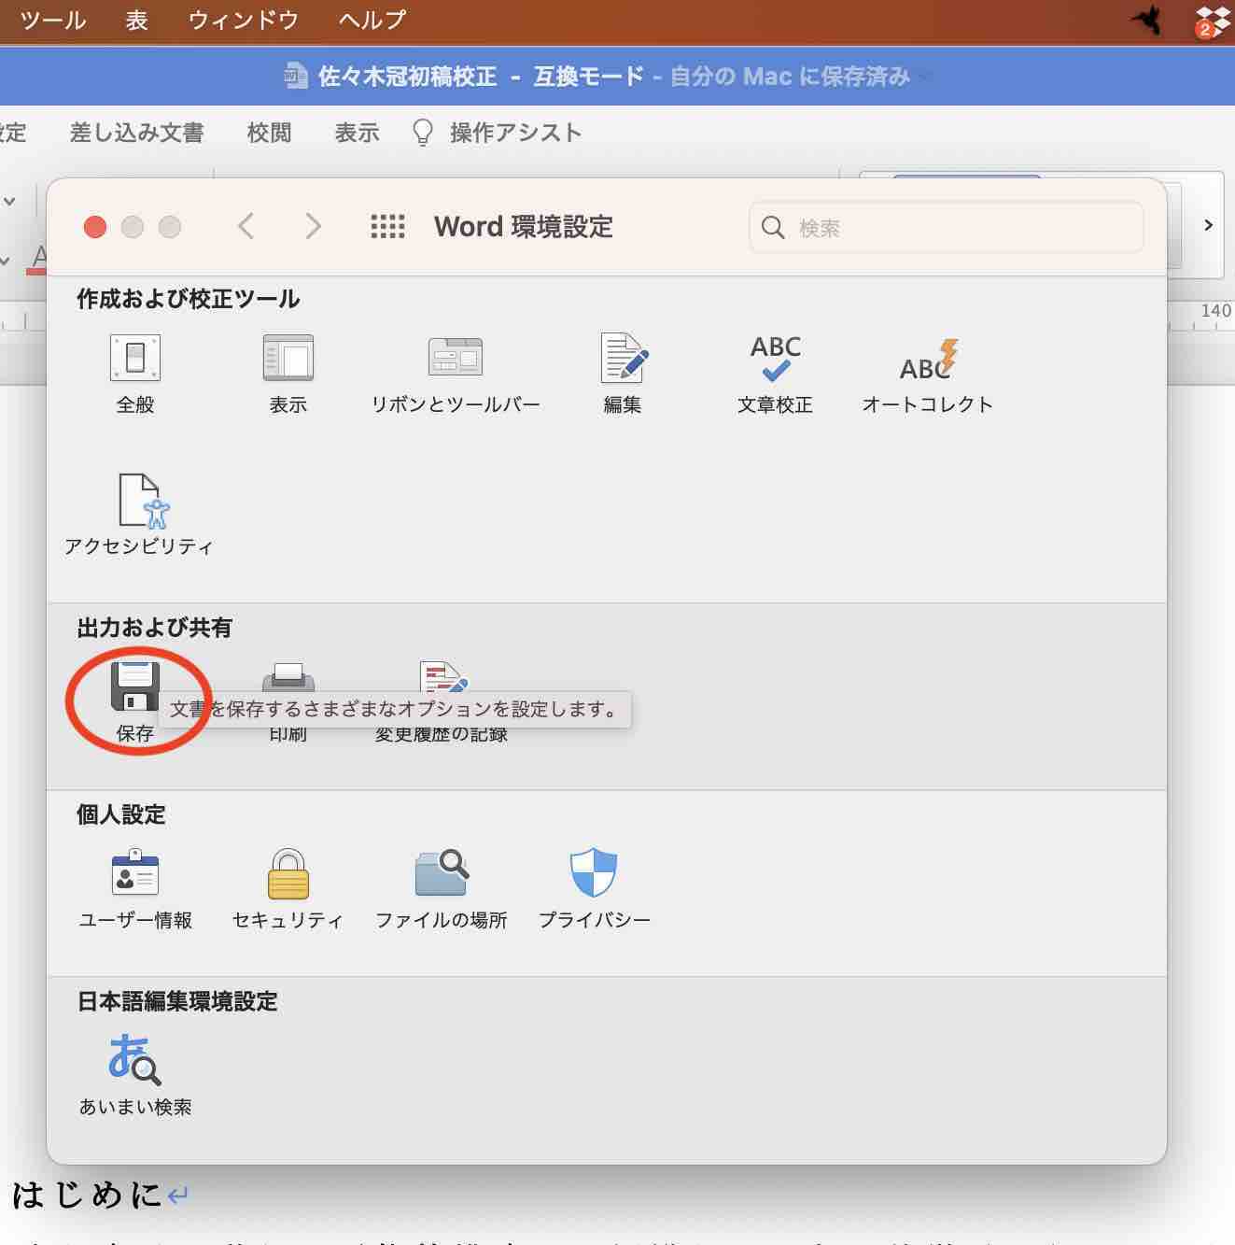Click the document title 佐々木冠初稿校正
This screenshot has width=1235, height=1245.
pyautogui.click(x=407, y=77)
